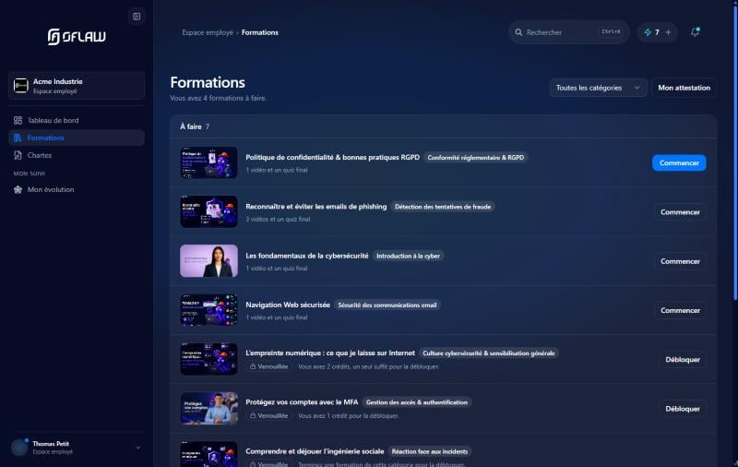
Task: Click title L'empreinte numérique : ce que je laisse
Action: pos(330,353)
